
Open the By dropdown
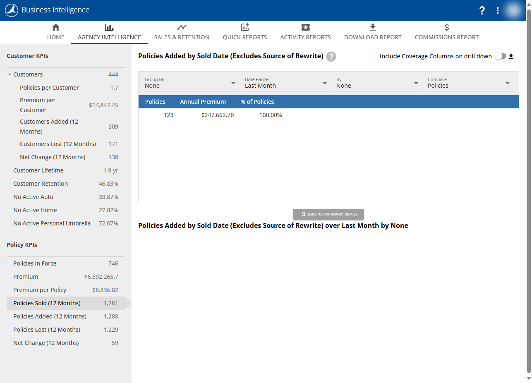tap(379, 83)
